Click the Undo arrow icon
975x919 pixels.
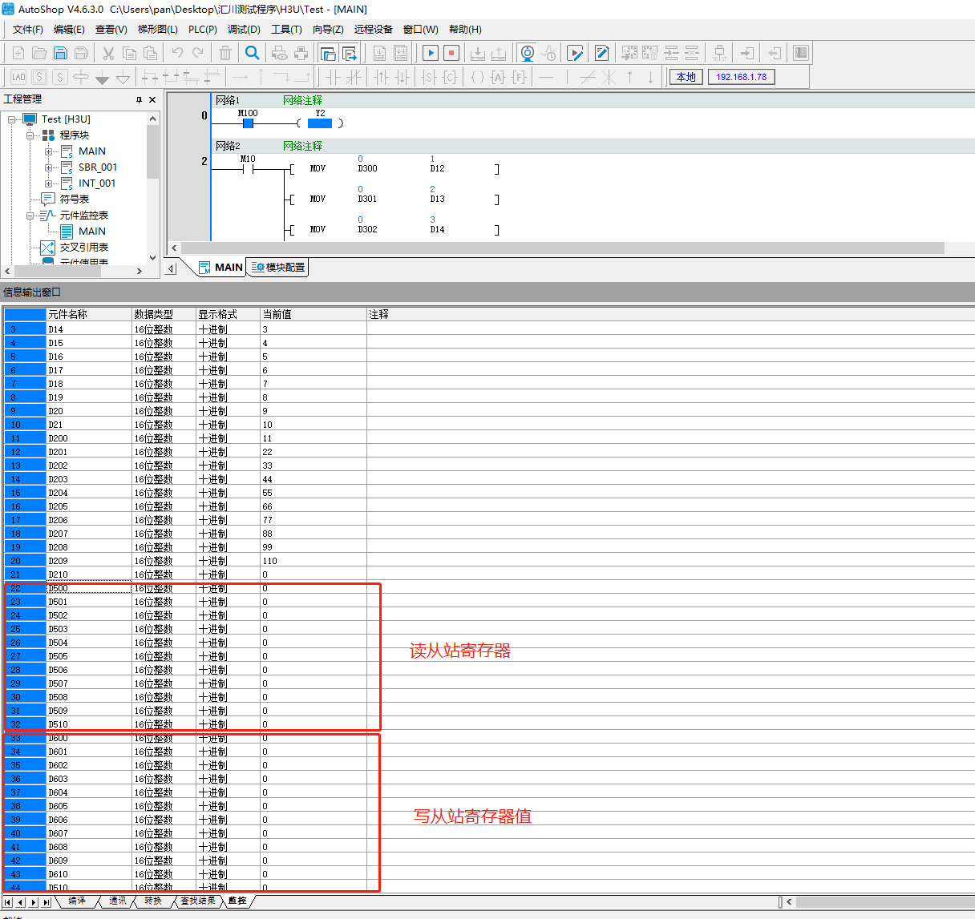click(x=177, y=53)
